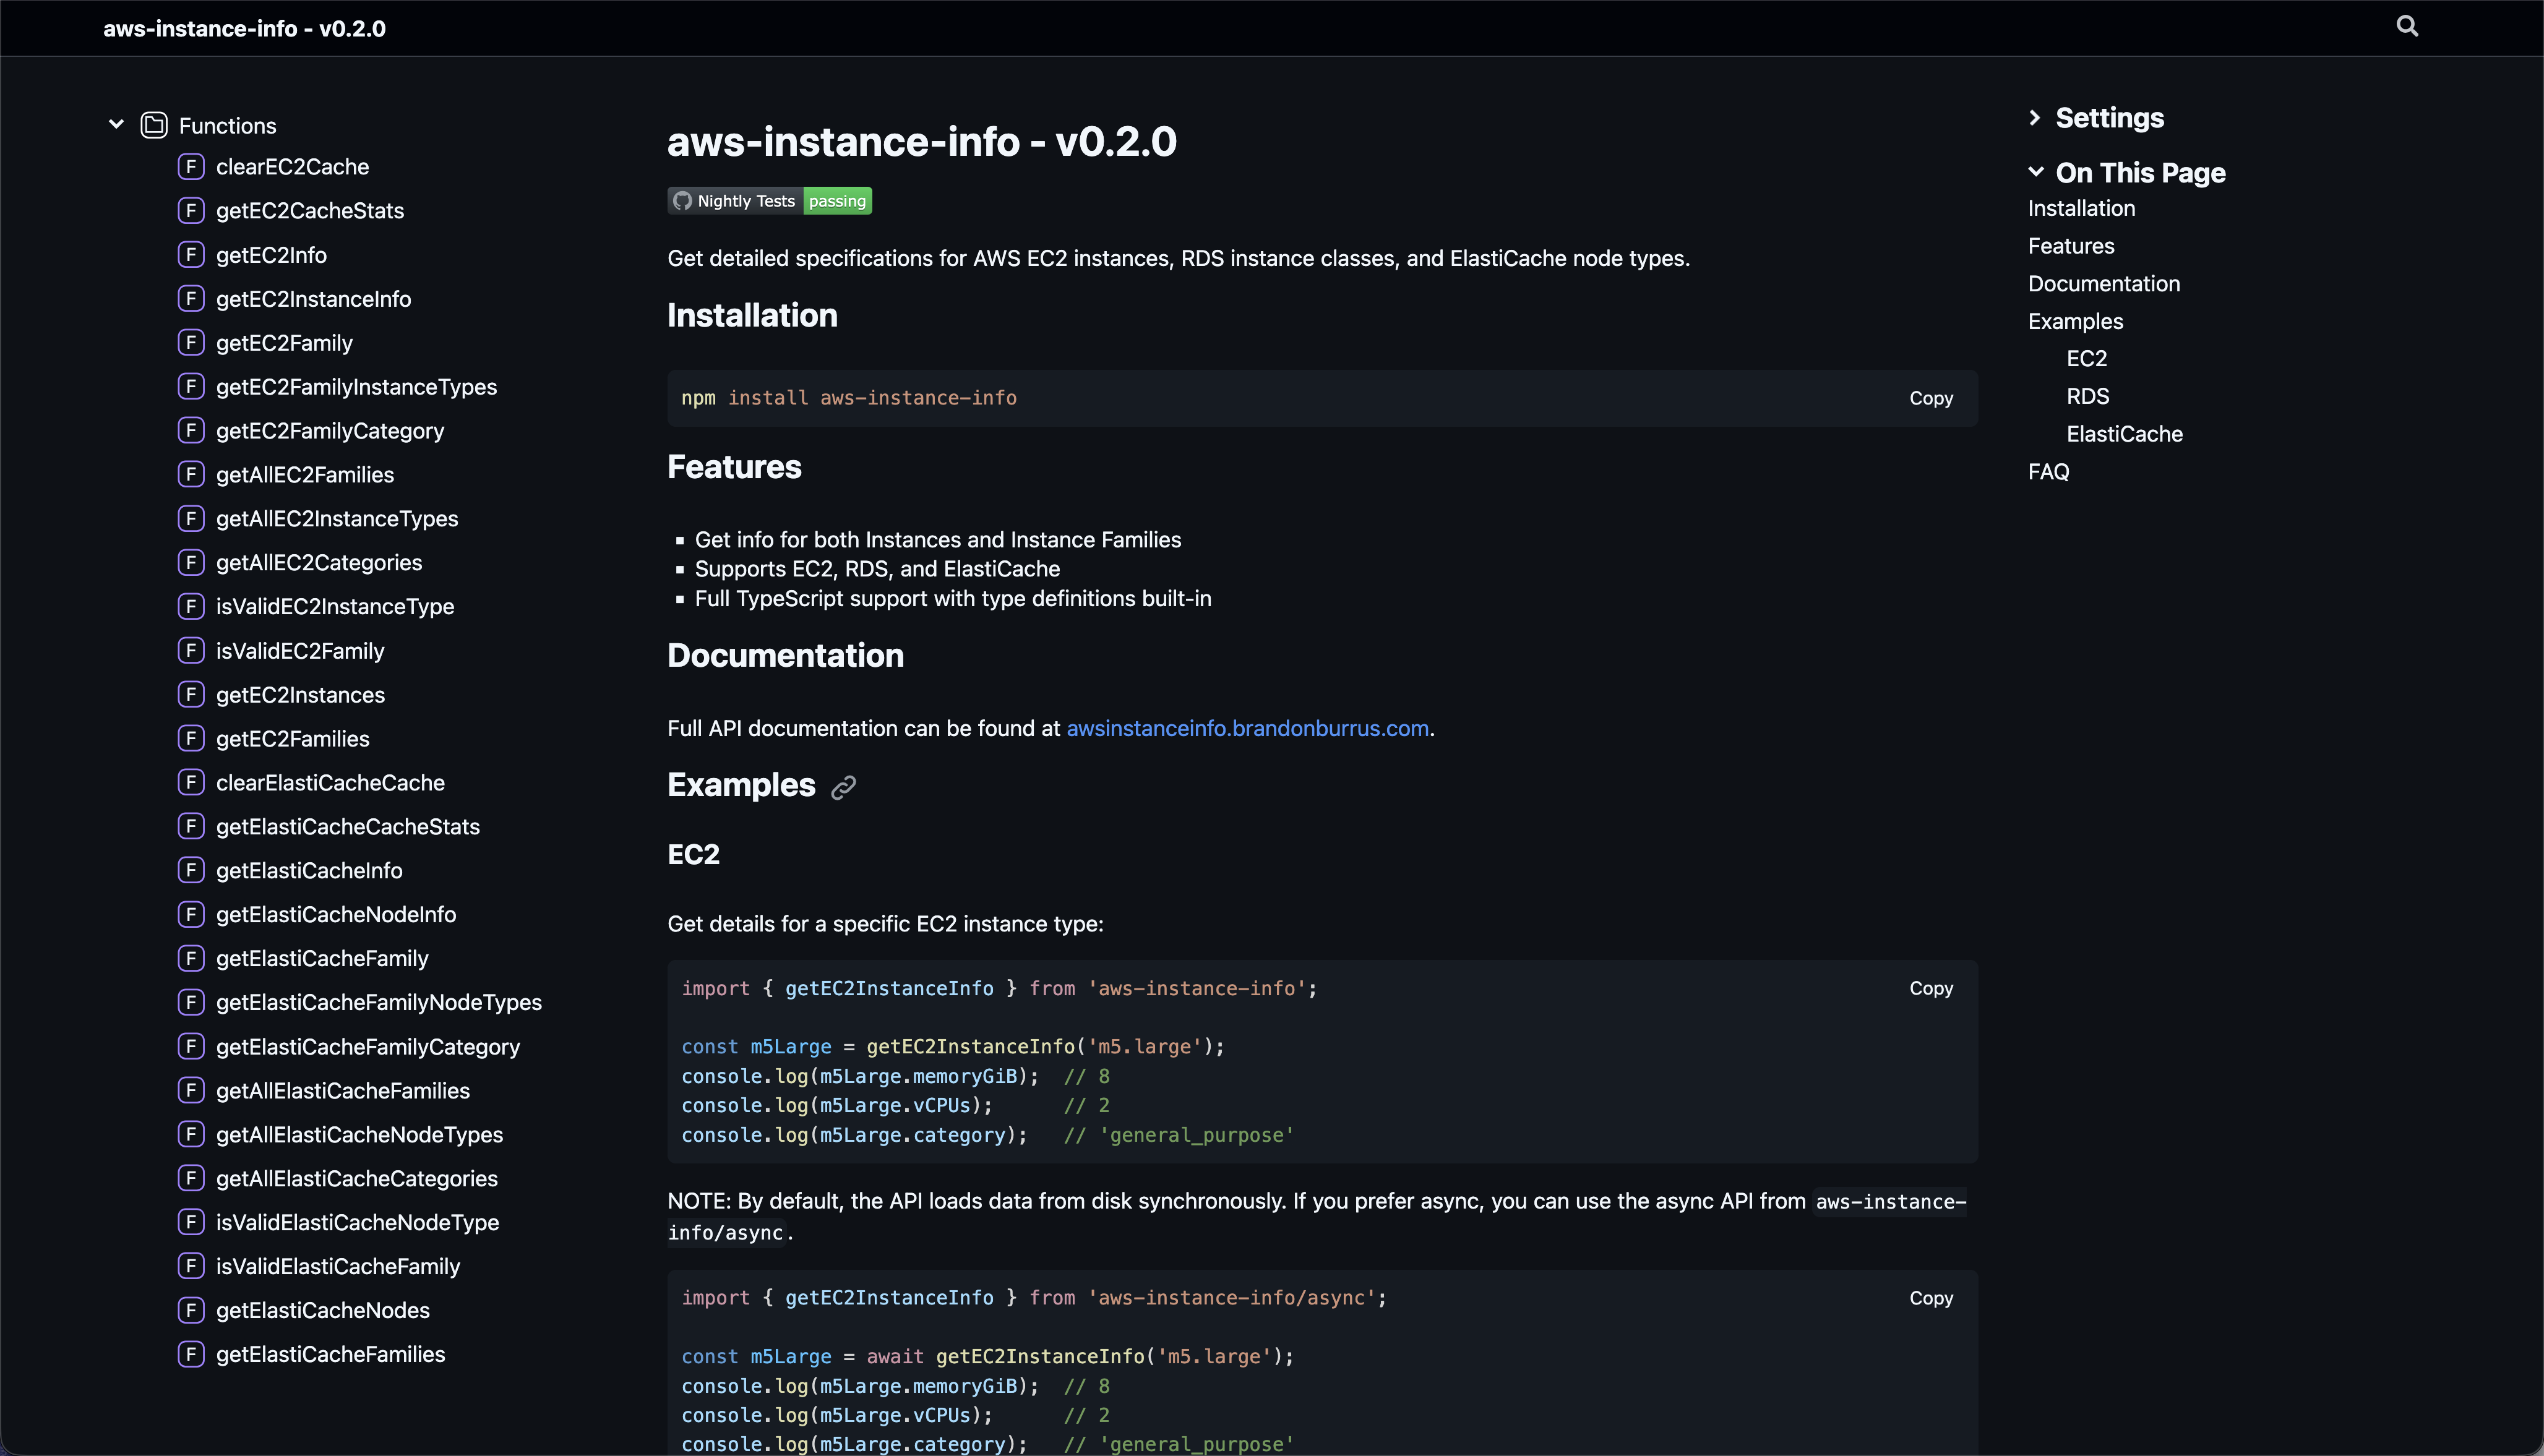Click the F icon next to getElastiCacheInfo

pos(191,870)
